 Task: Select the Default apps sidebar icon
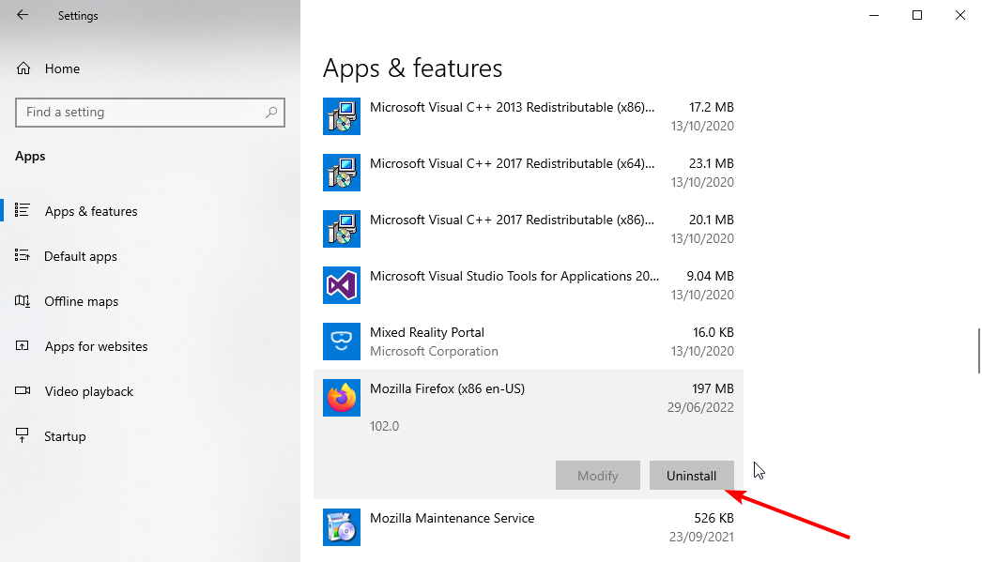pos(23,255)
